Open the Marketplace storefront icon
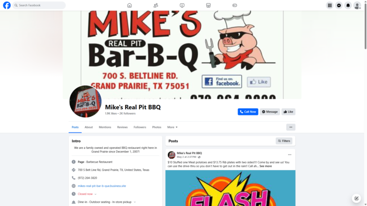 [x=208, y=5]
